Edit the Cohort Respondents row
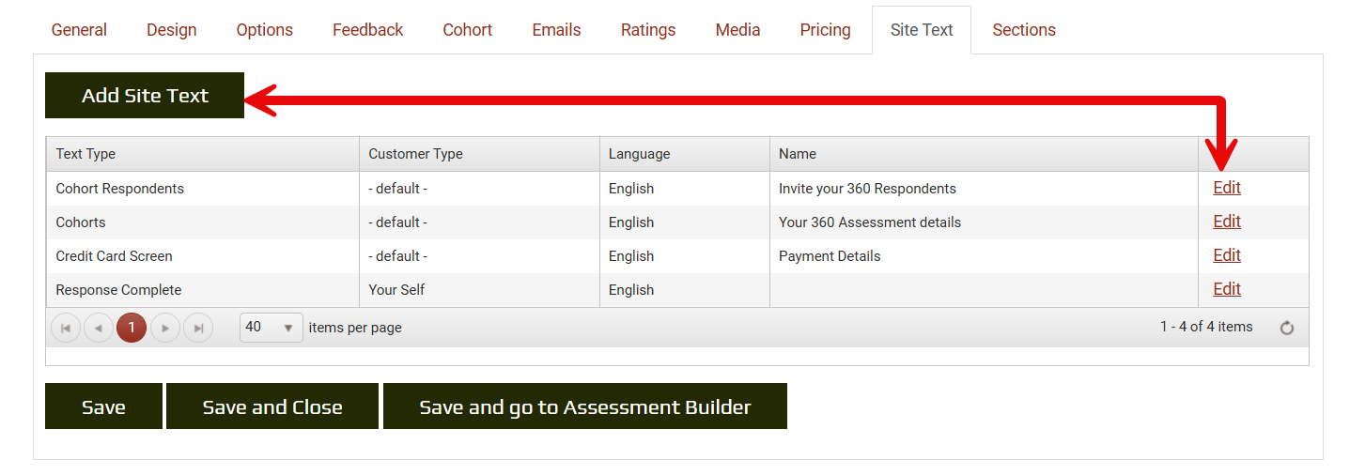1350x475 pixels. (x=1226, y=188)
